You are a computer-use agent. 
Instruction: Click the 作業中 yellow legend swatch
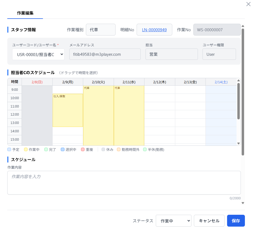[x=26, y=150]
